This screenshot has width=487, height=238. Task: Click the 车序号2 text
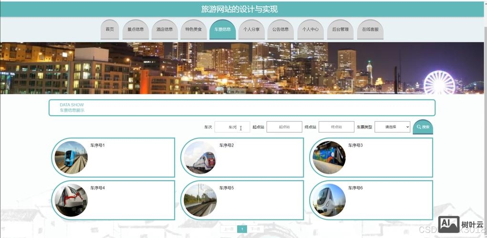click(x=227, y=145)
